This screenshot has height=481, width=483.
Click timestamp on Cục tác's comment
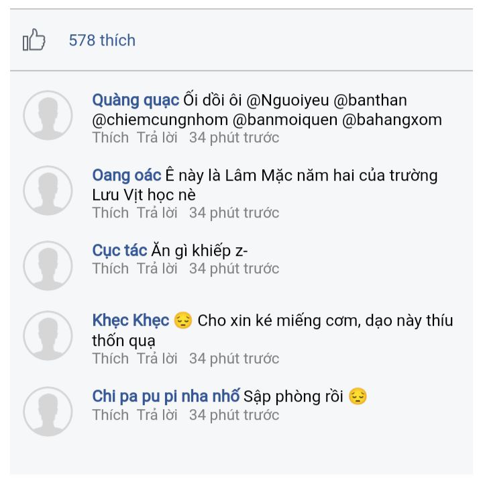pos(234,269)
